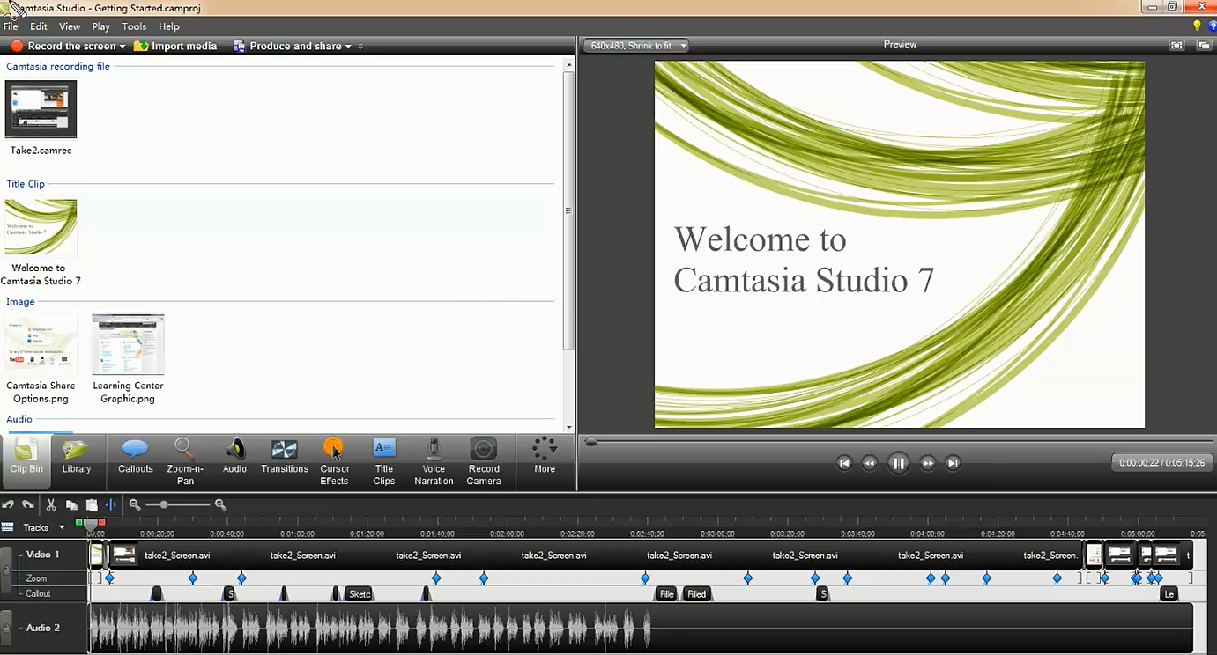The width and height of the screenshot is (1217, 655).
Task: Open the Transitions tab
Action: (284, 457)
